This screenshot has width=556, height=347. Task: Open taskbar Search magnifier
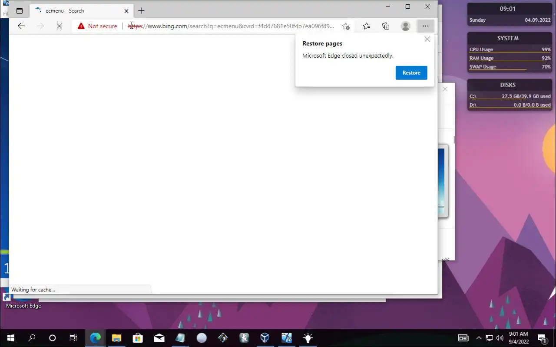pos(32,338)
